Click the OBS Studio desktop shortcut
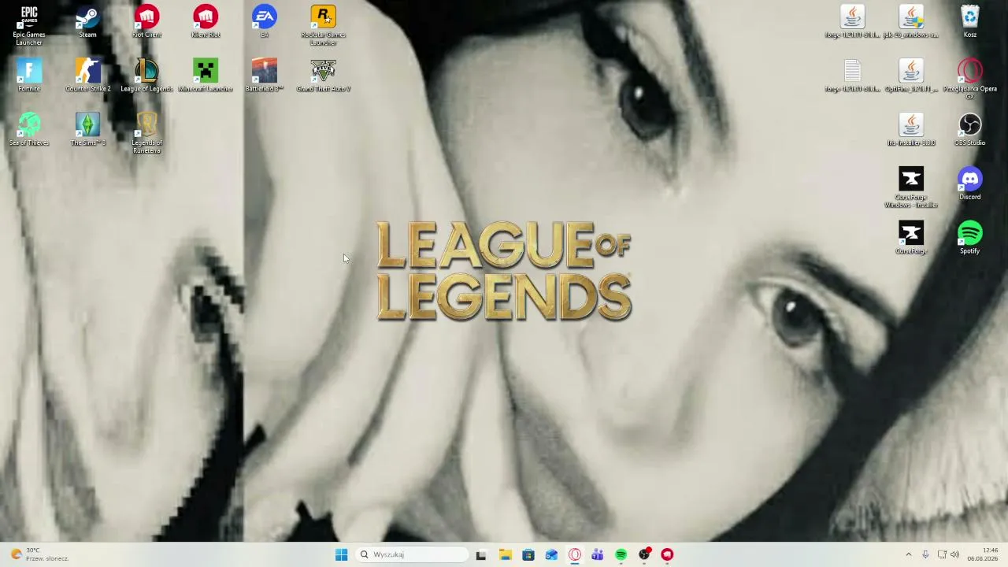The image size is (1008, 567). [970, 130]
